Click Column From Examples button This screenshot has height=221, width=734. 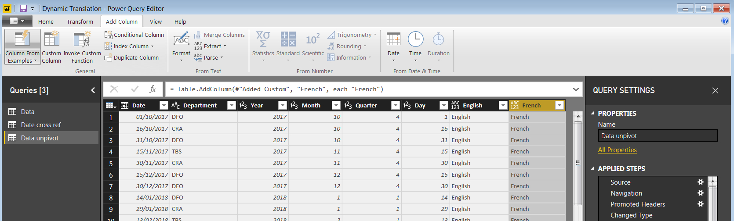[x=22, y=47]
